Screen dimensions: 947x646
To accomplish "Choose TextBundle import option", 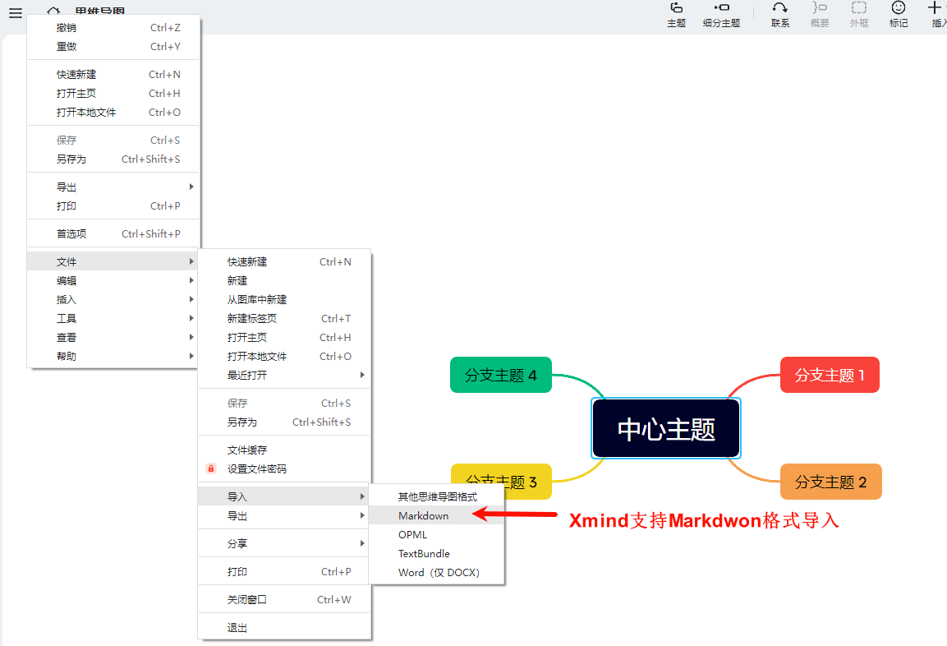I will tap(437, 554).
